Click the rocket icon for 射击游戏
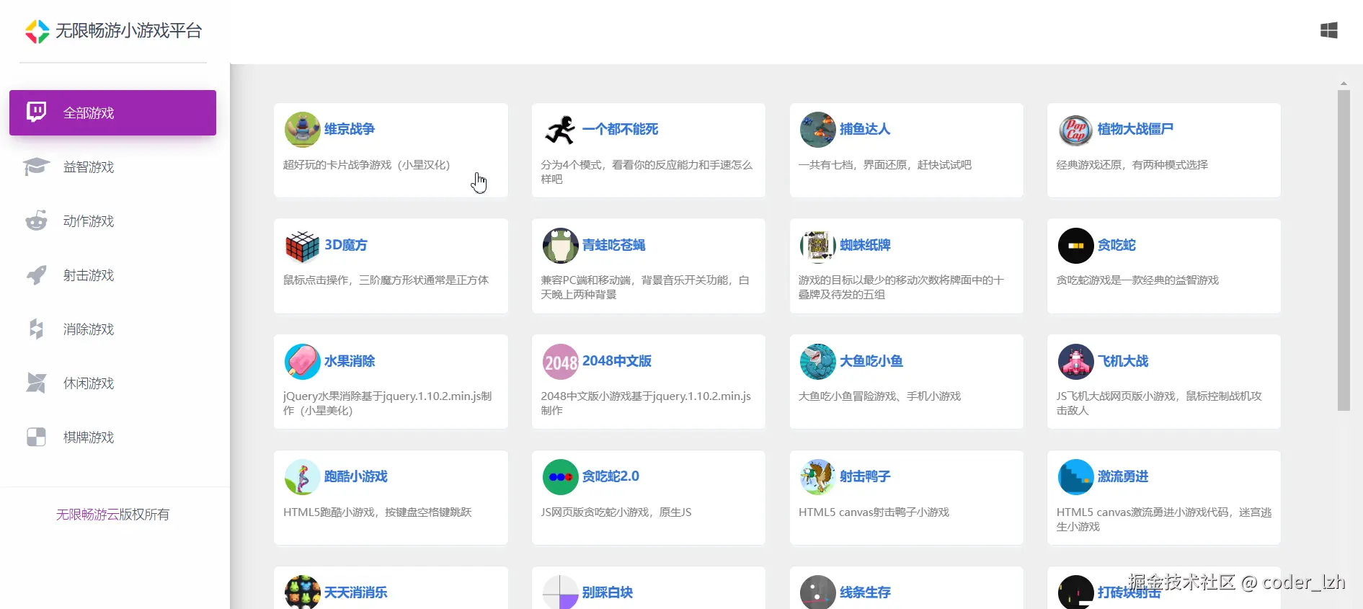 (37, 275)
